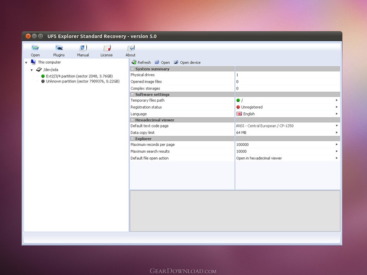Select the Unknown partition entry
367x275 pixels.
coord(83,81)
